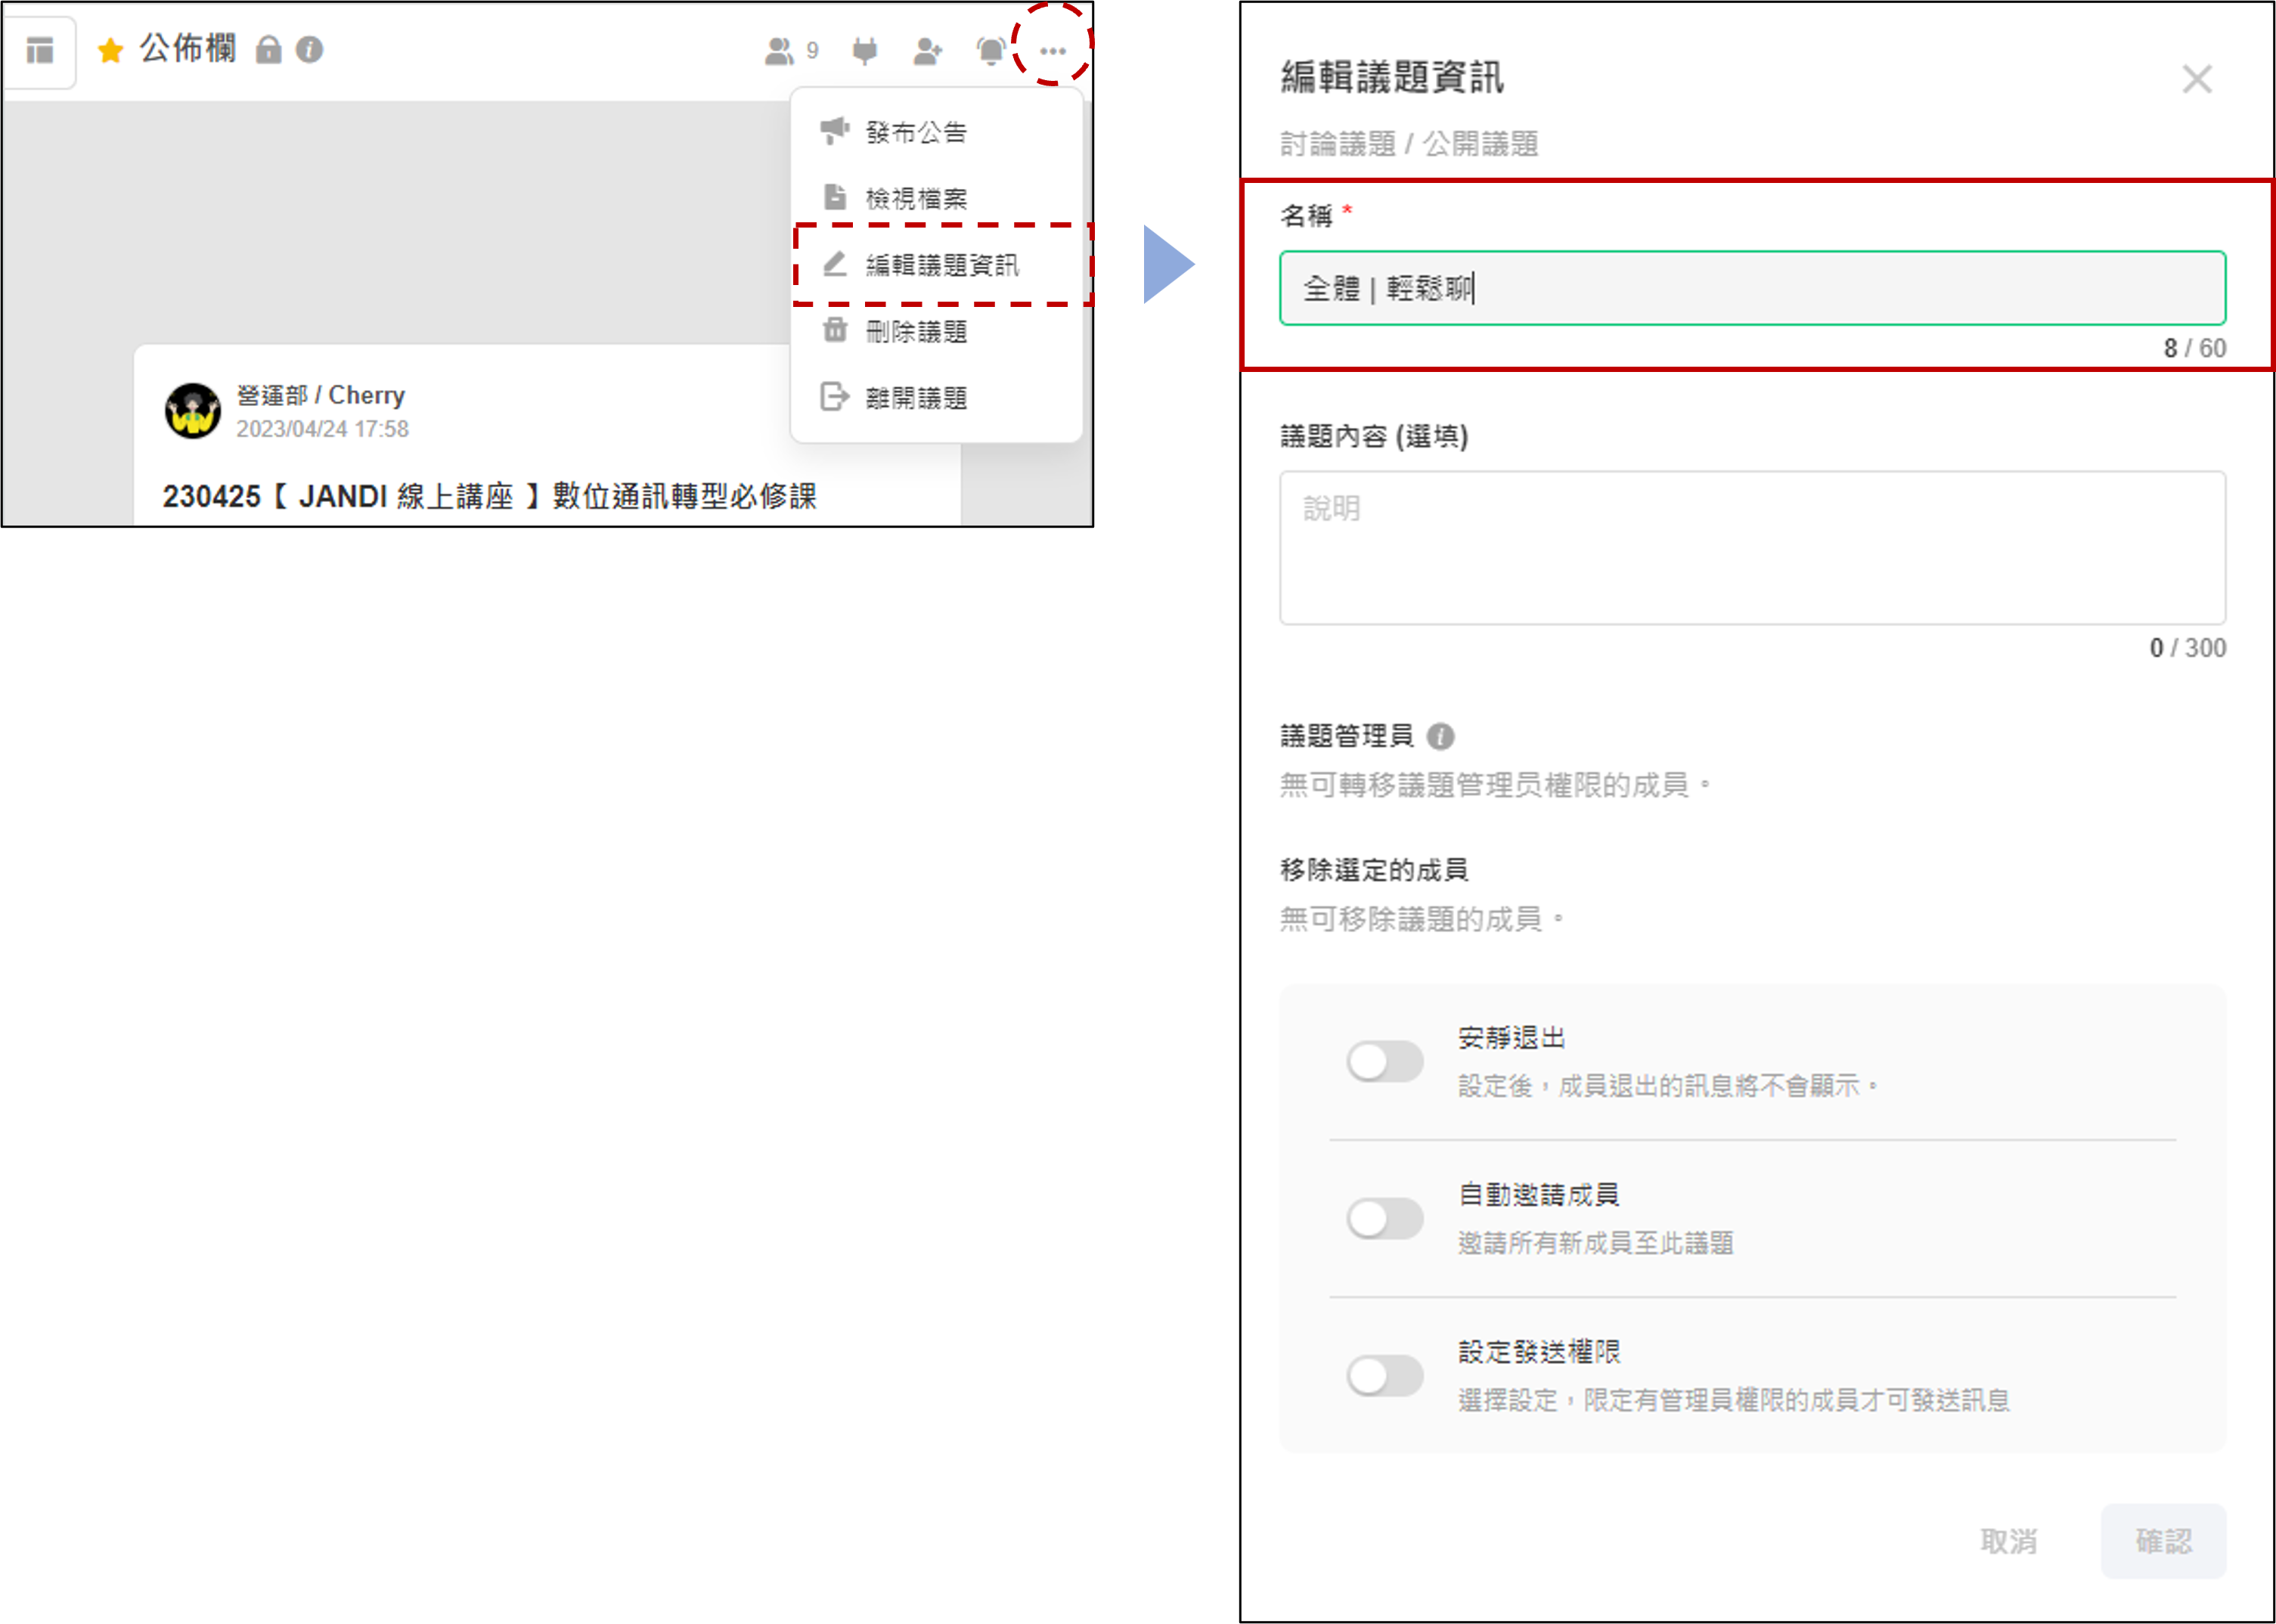
Task: Click the invite member icon
Action: (x=927, y=51)
